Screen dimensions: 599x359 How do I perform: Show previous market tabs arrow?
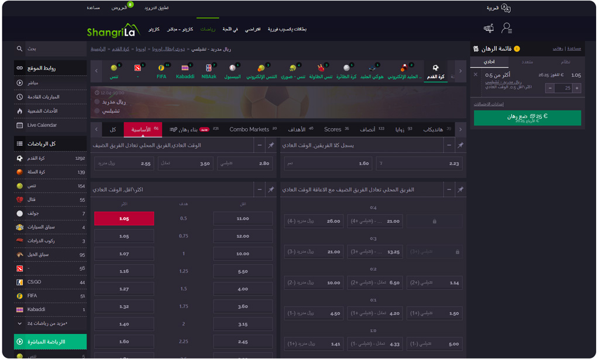[x=97, y=129]
